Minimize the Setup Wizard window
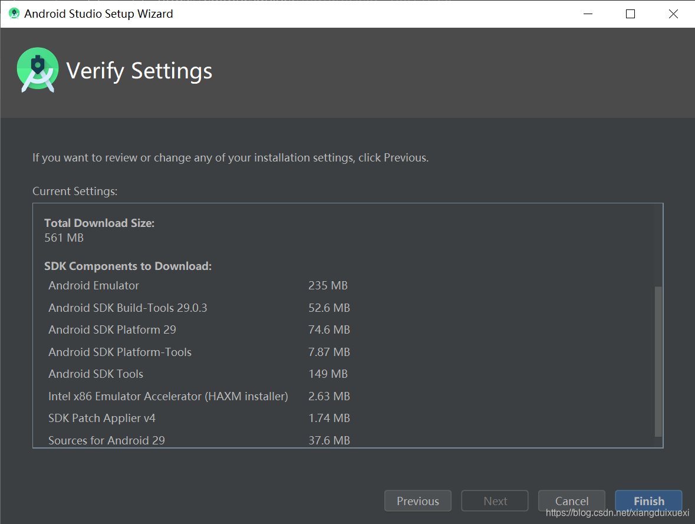Viewport: 695px width, 524px height. (588, 14)
